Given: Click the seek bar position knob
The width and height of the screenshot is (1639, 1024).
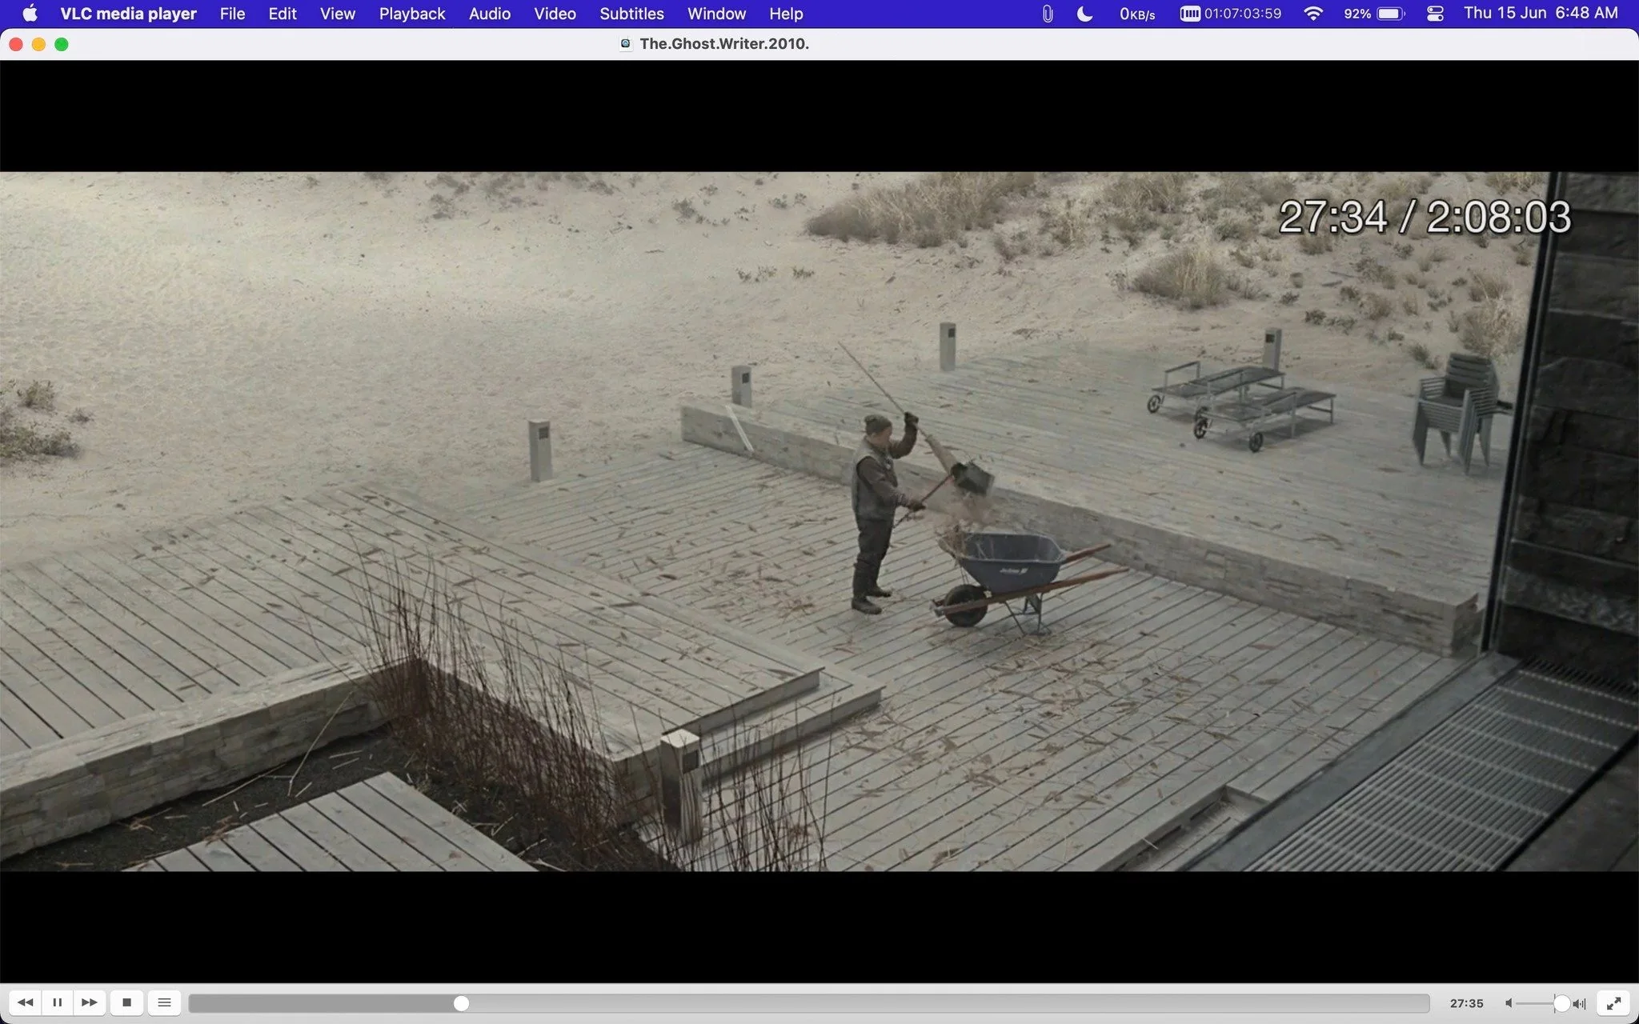Looking at the screenshot, I should [x=461, y=1003].
